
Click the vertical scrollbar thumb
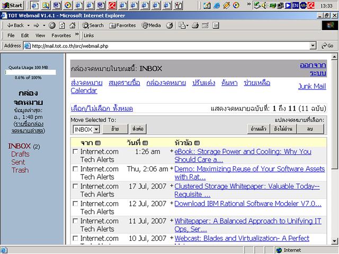pos(334,115)
